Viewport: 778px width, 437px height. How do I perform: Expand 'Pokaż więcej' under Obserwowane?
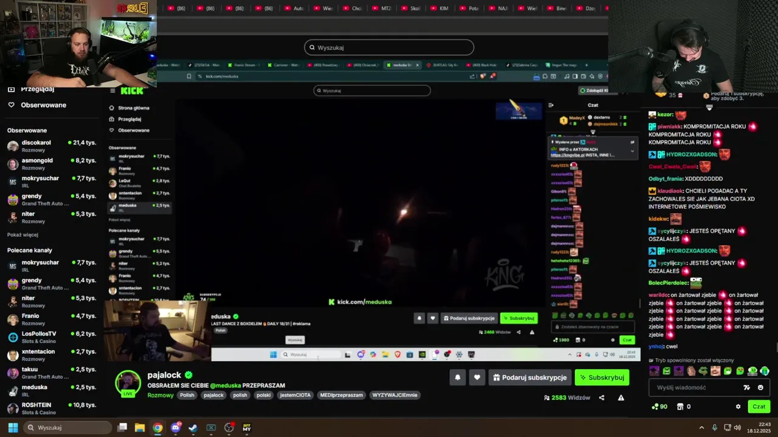coord(22,235)
